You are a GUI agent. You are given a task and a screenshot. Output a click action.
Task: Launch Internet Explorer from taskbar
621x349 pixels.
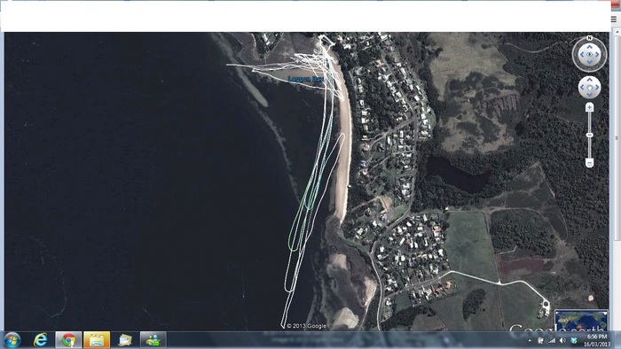40,340
